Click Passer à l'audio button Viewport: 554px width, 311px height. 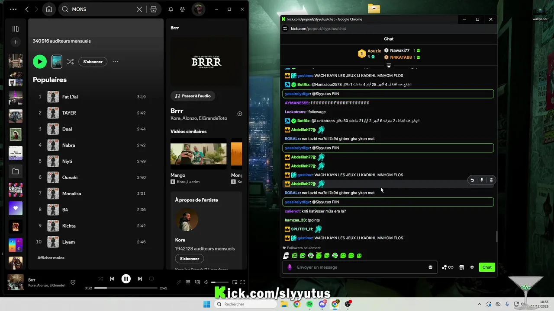tap(193, 96)
